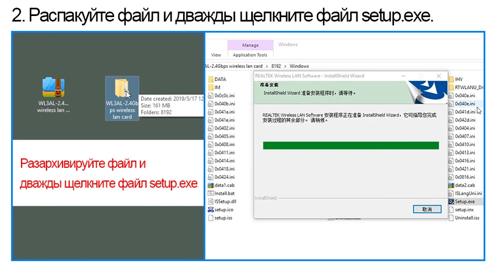This screenshot has width=498, height=271.
Task: Go to 8192 in the address path
Action: tap(276, 66)
